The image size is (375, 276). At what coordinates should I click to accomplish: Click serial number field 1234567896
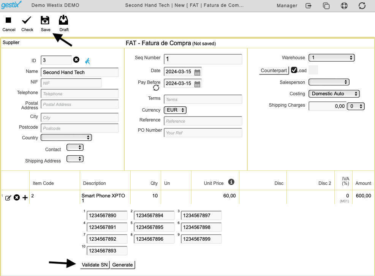coord(154,239)
